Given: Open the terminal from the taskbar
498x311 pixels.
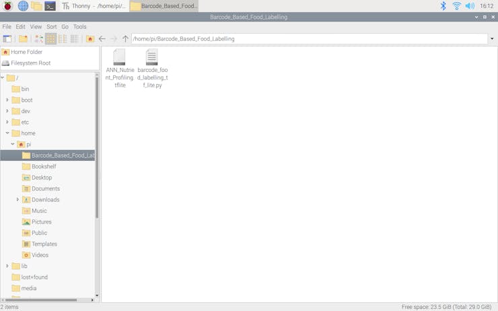Looking at the screenshot, I should tap(50, 5).
